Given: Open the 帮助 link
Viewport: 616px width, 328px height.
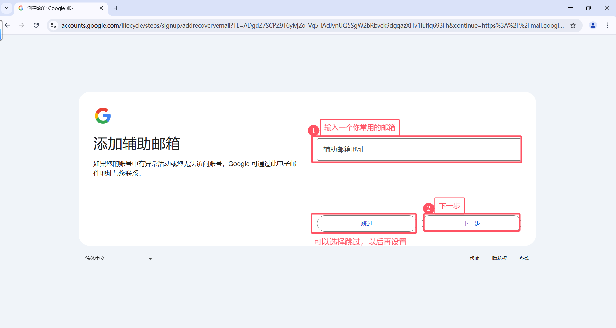Looking at the screenshot, I should coord(474,259).
